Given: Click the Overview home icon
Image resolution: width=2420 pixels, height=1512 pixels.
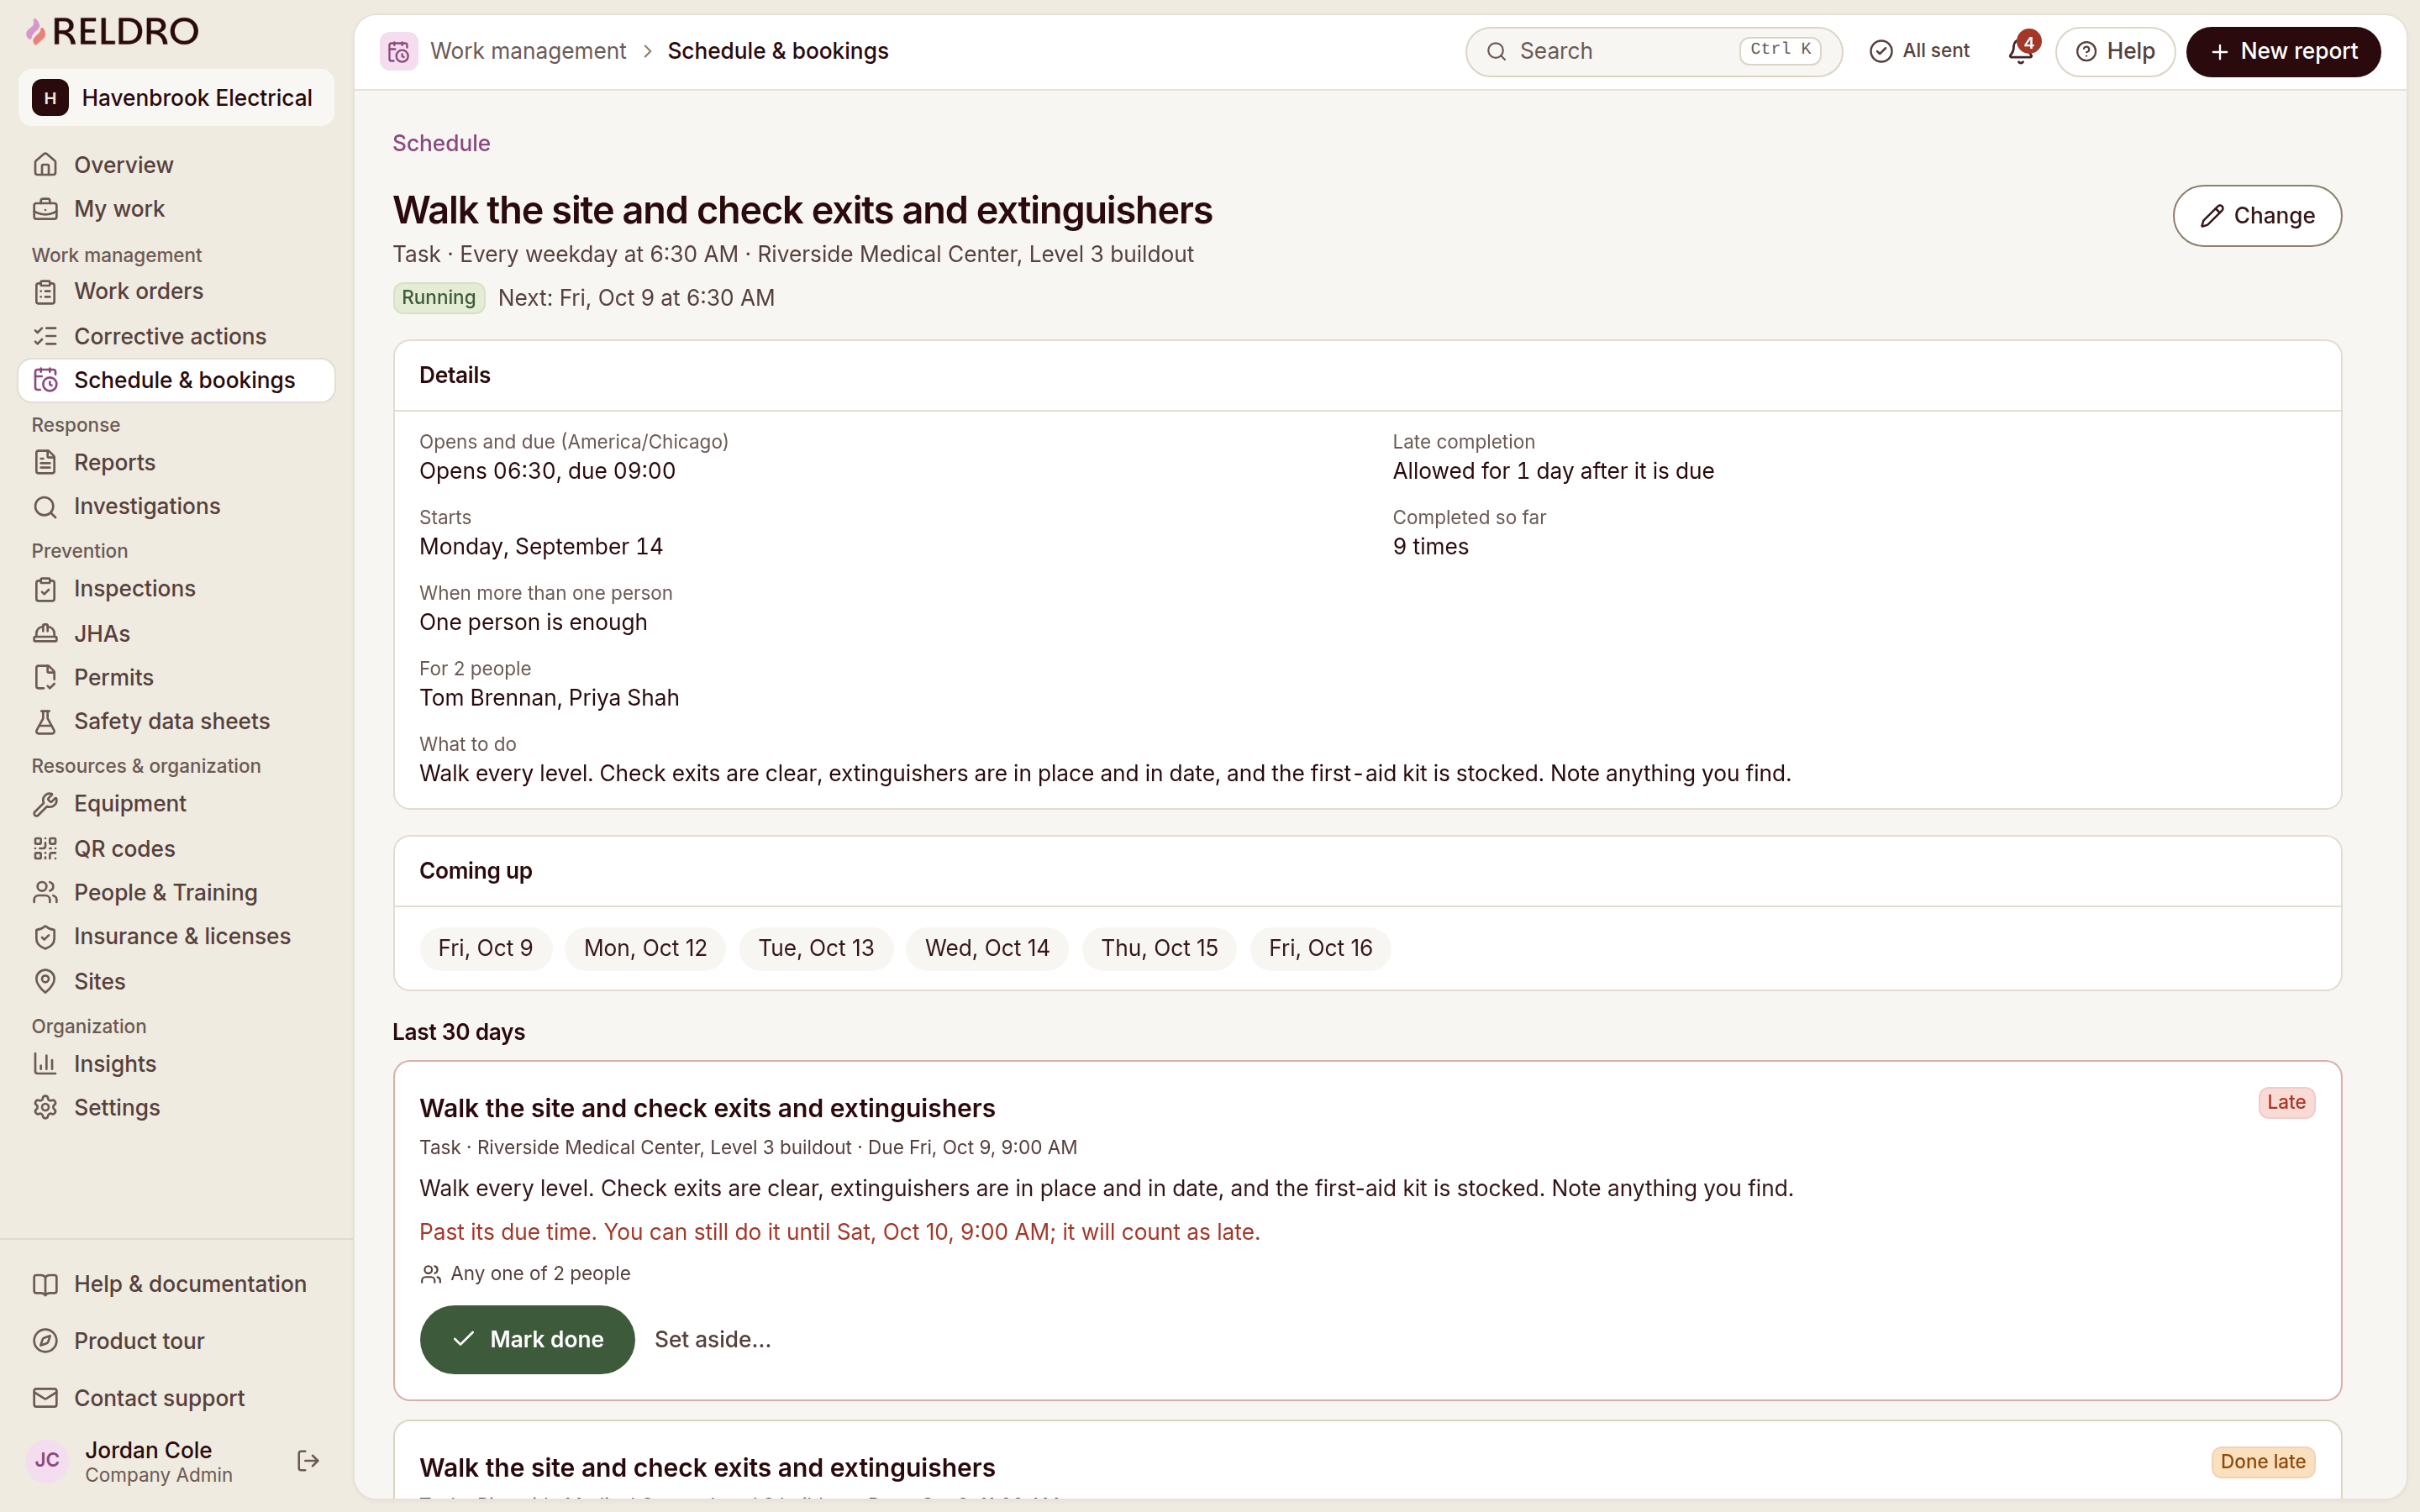Looking at the screenshot, I should coord(45,165).
